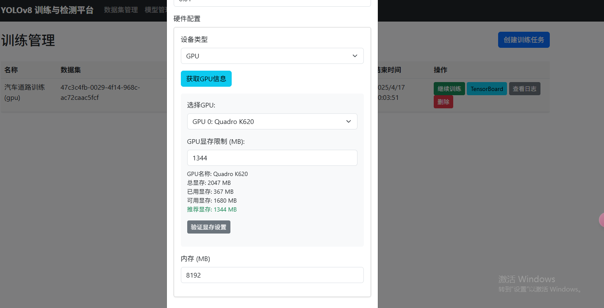Open the 数据集管理 menu in navbar

coord(121,10)
